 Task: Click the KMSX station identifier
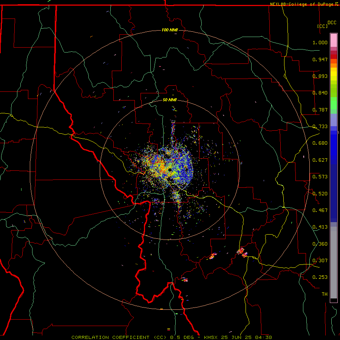[210, 337]
